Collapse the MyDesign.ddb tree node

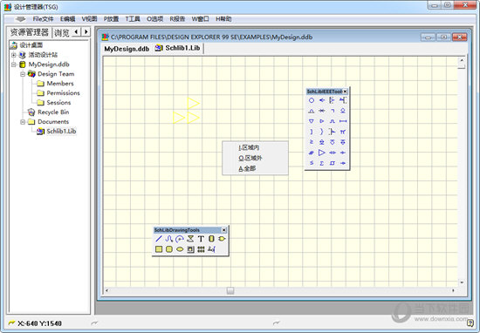(x=13, y=65)
